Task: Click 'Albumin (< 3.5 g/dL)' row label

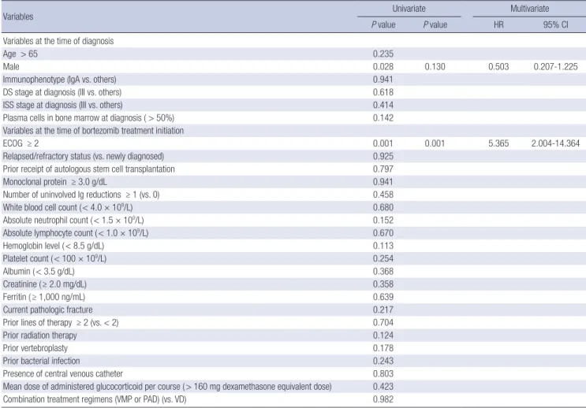Action: [39, 272]
